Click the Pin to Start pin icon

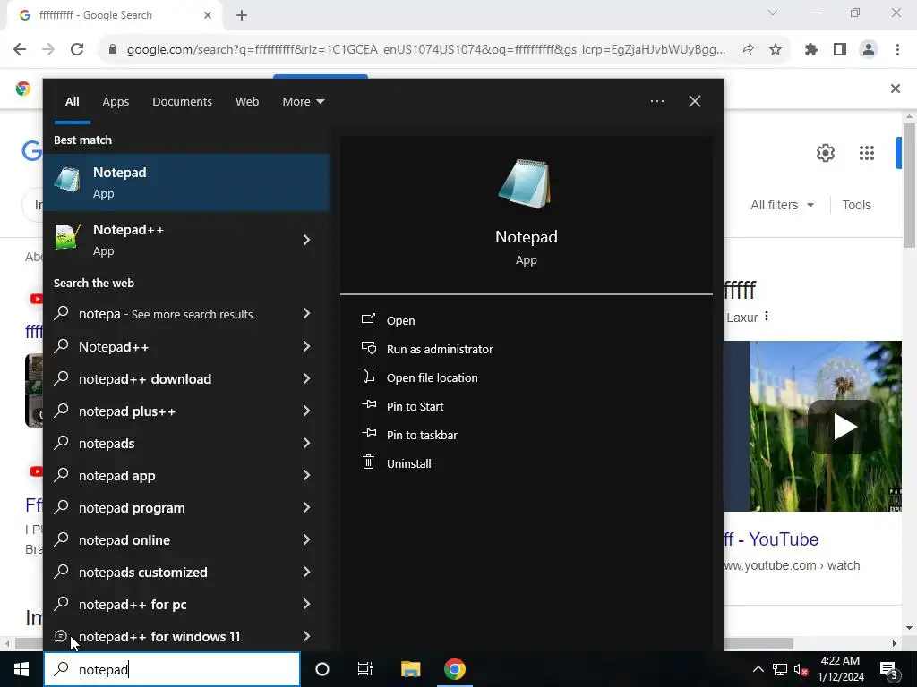(369, 404)
